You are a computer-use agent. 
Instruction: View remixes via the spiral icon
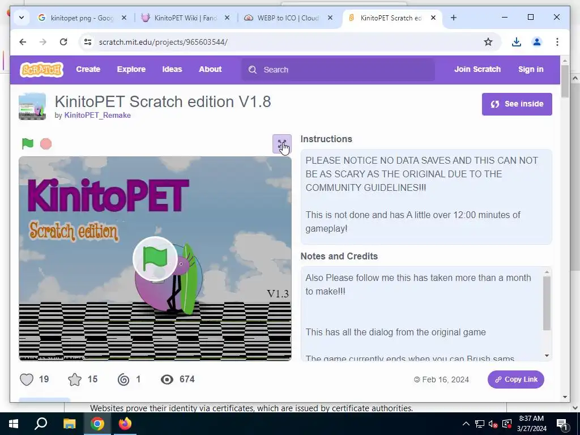123,379
